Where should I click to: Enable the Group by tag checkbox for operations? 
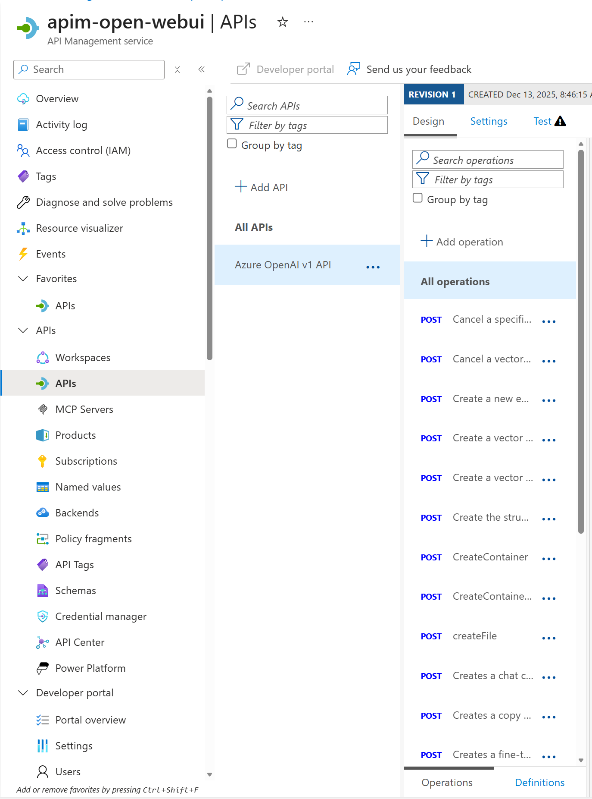418,198
